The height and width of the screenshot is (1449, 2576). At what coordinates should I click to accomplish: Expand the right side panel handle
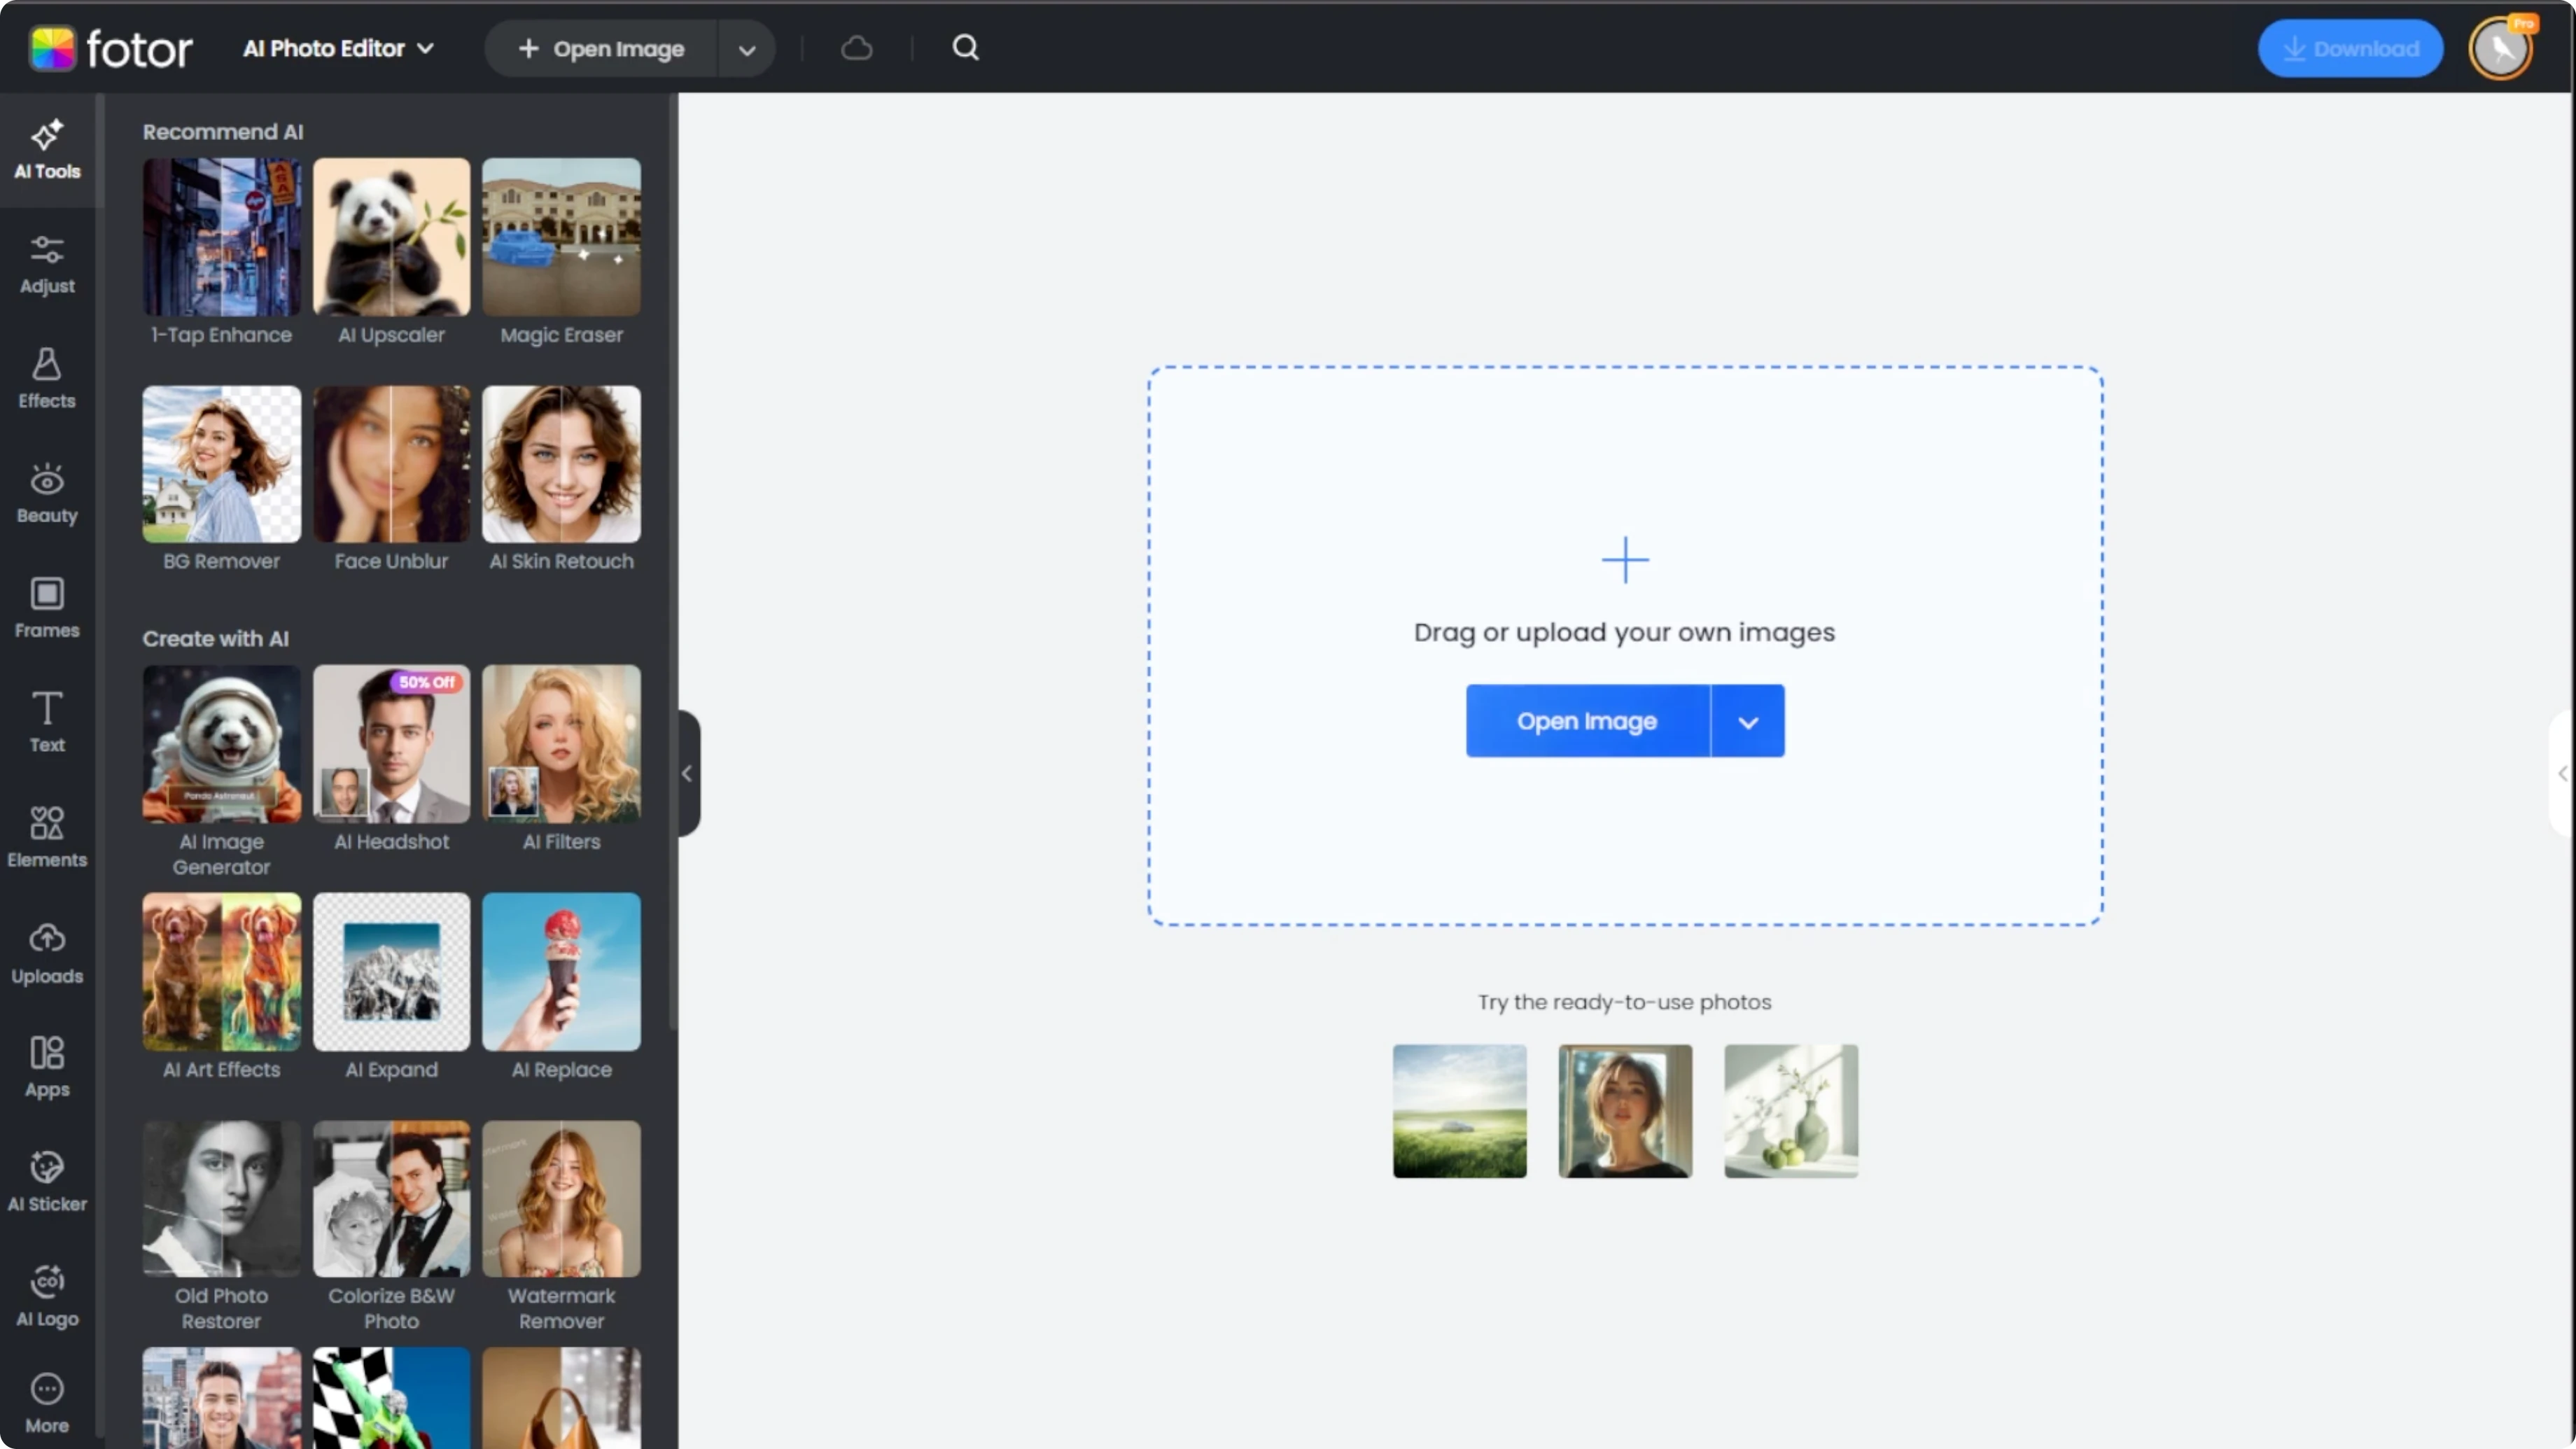[2562, 773]
